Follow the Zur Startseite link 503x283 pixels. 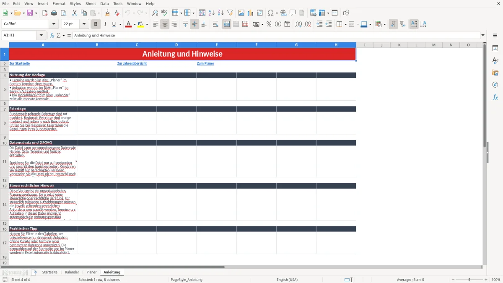pyautogui.click(x=19, y=64)
